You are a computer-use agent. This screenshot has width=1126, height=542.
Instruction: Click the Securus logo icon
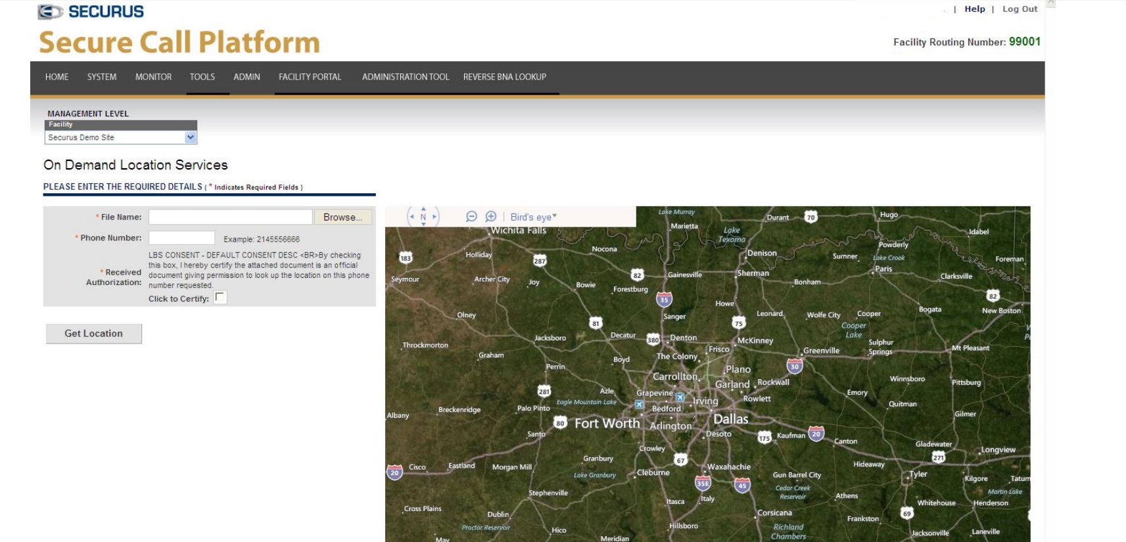click(51, 12)
